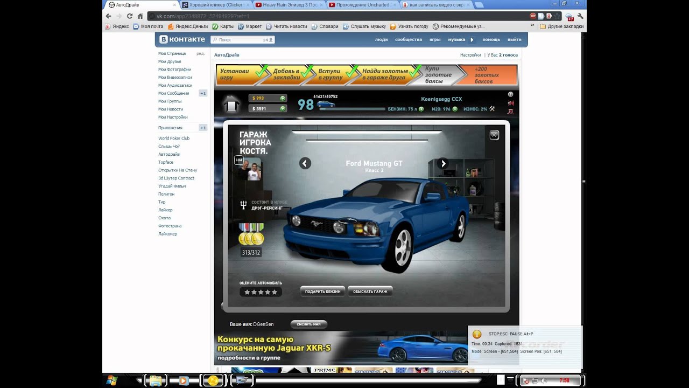
Task: Click Сменить имя button
Action: 308,324
